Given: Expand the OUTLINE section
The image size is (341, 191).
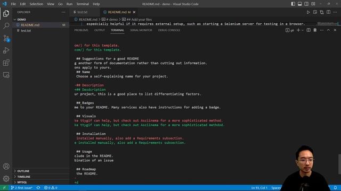Looking at the screenshot, I should coord(41,171).
